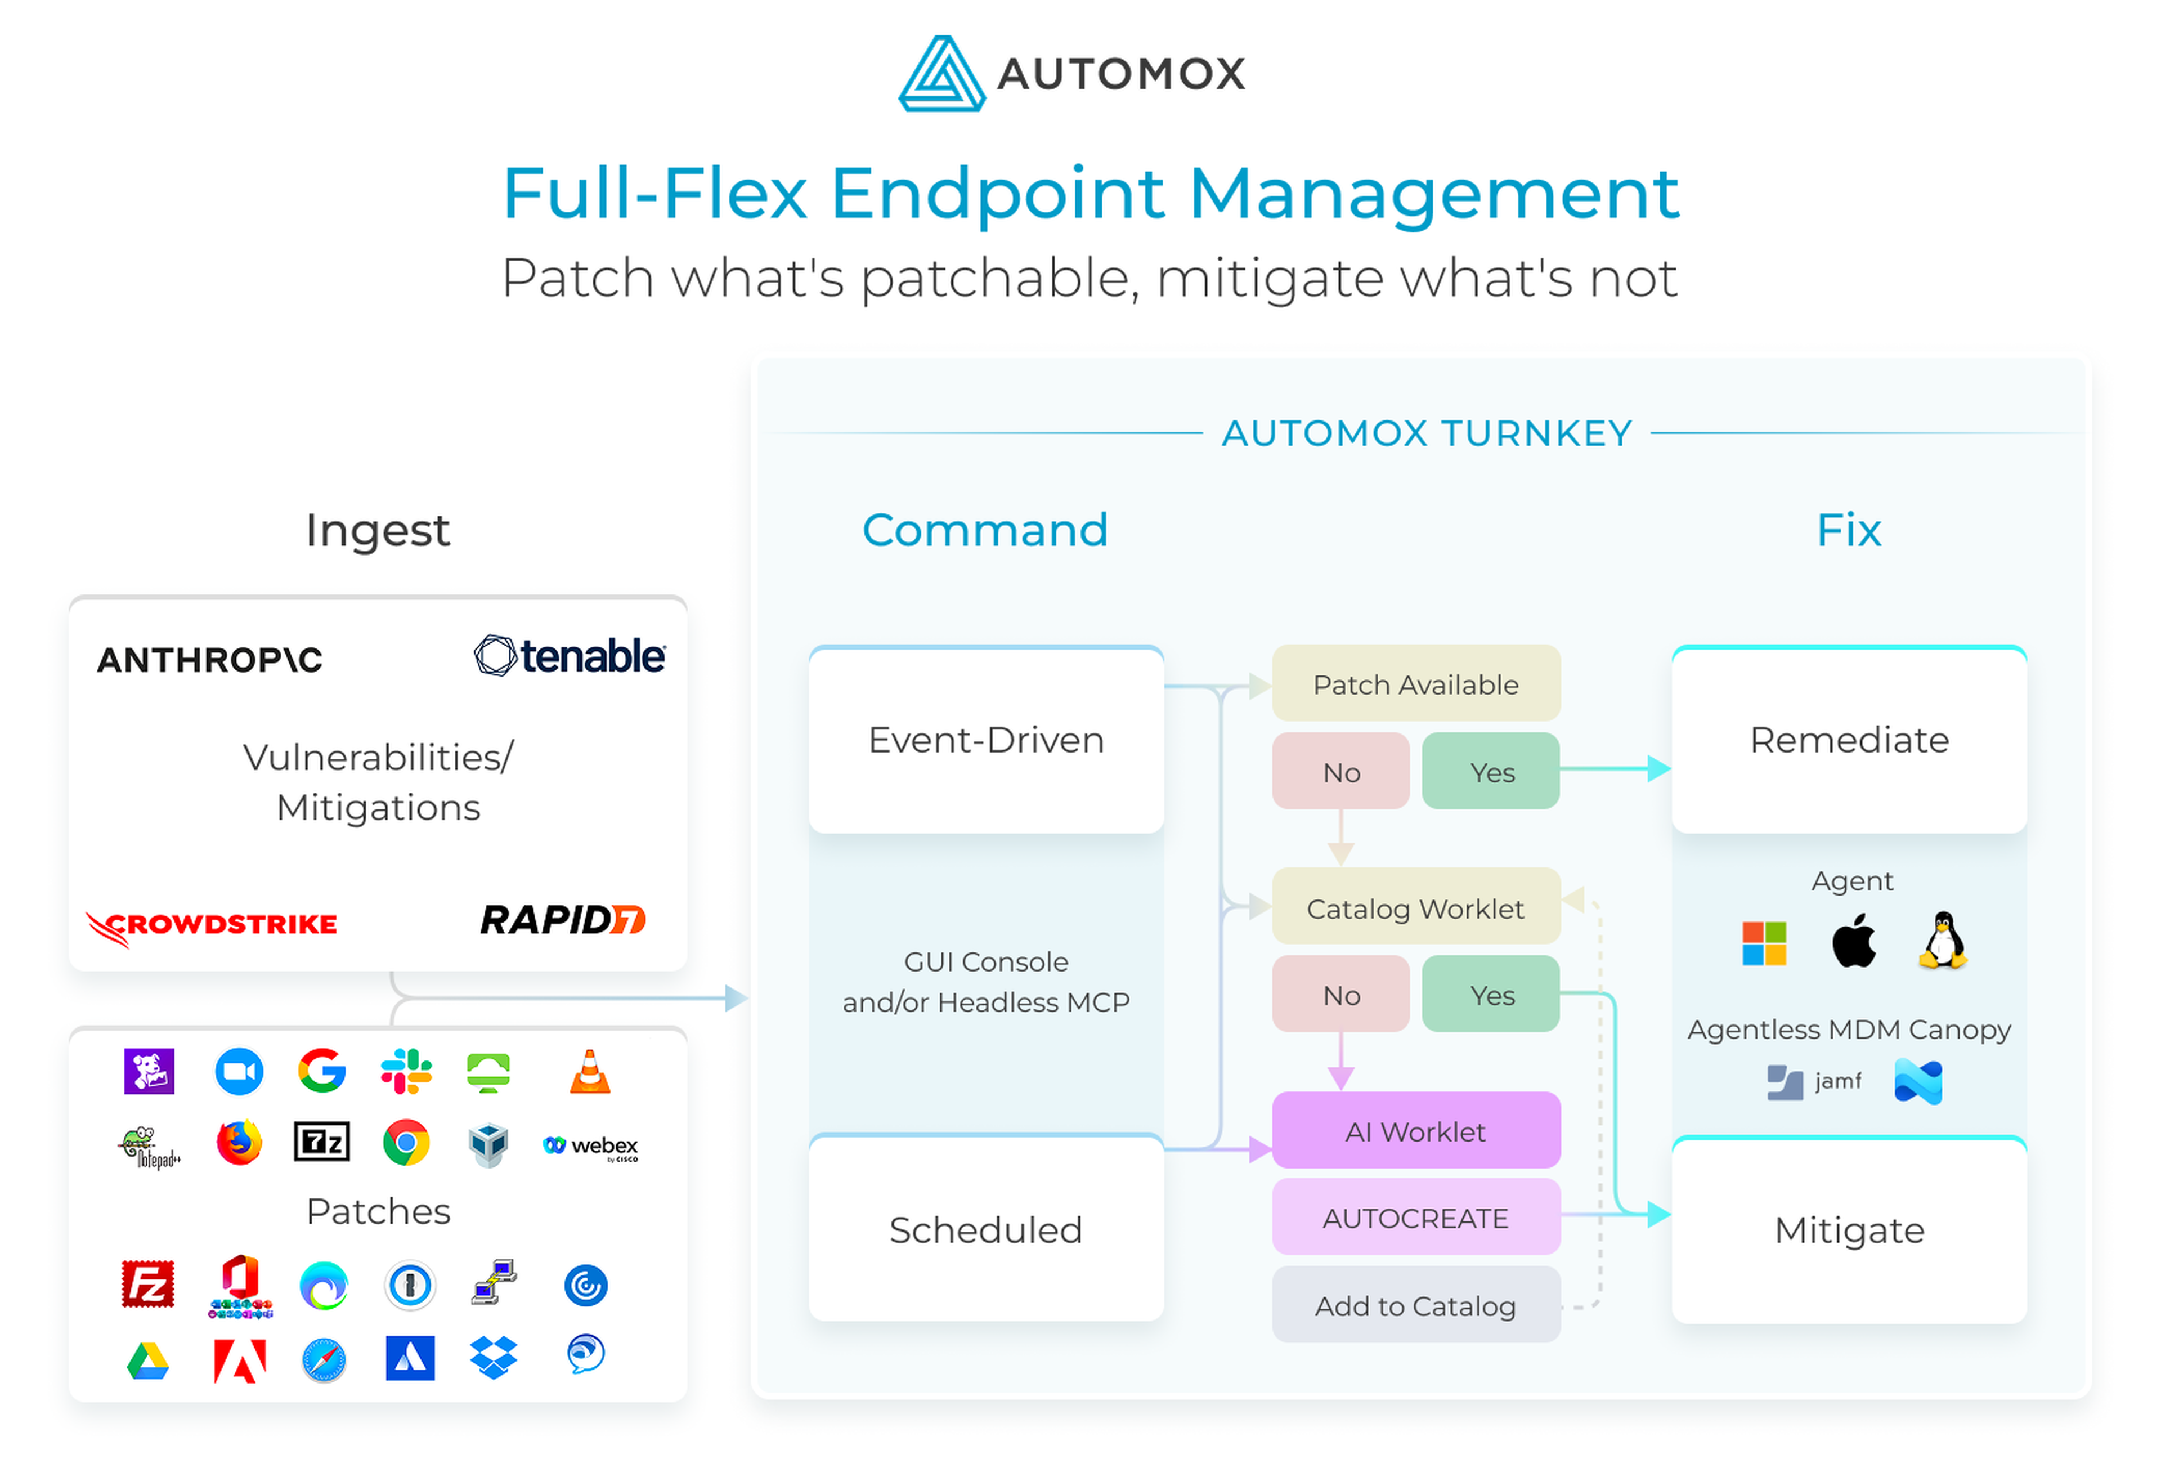Image resolution: width=2161 pixels, height=1459 pixels.
Task: Select the 'Command' heading
Action: [985, 530]
